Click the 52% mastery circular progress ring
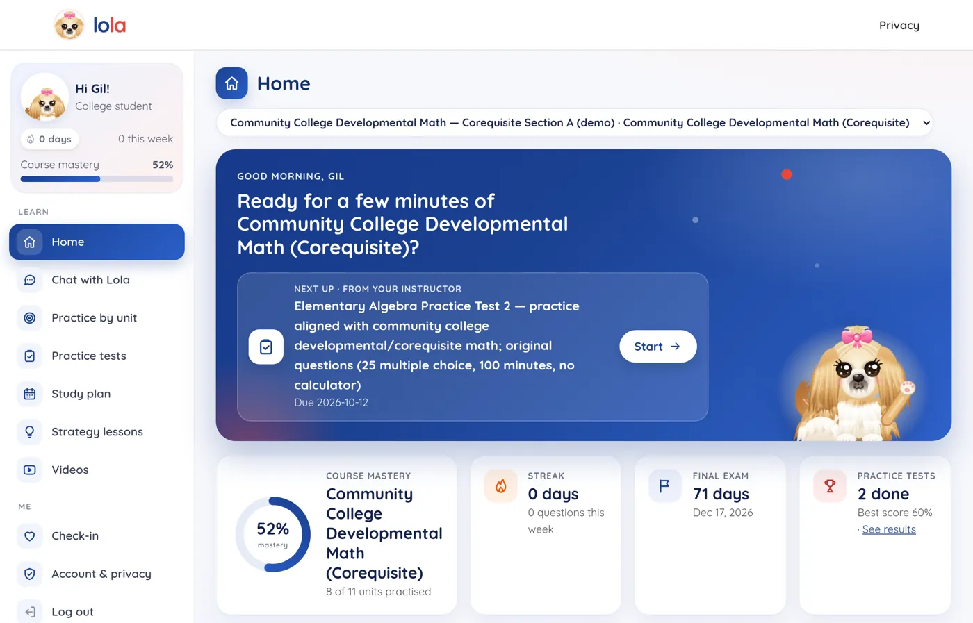The image size is (973, 623). (x=273, y=534)
